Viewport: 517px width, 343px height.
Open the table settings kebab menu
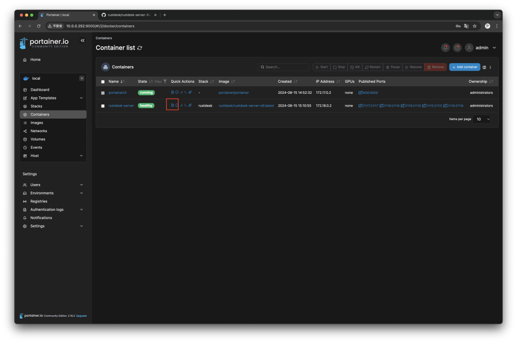490,67
